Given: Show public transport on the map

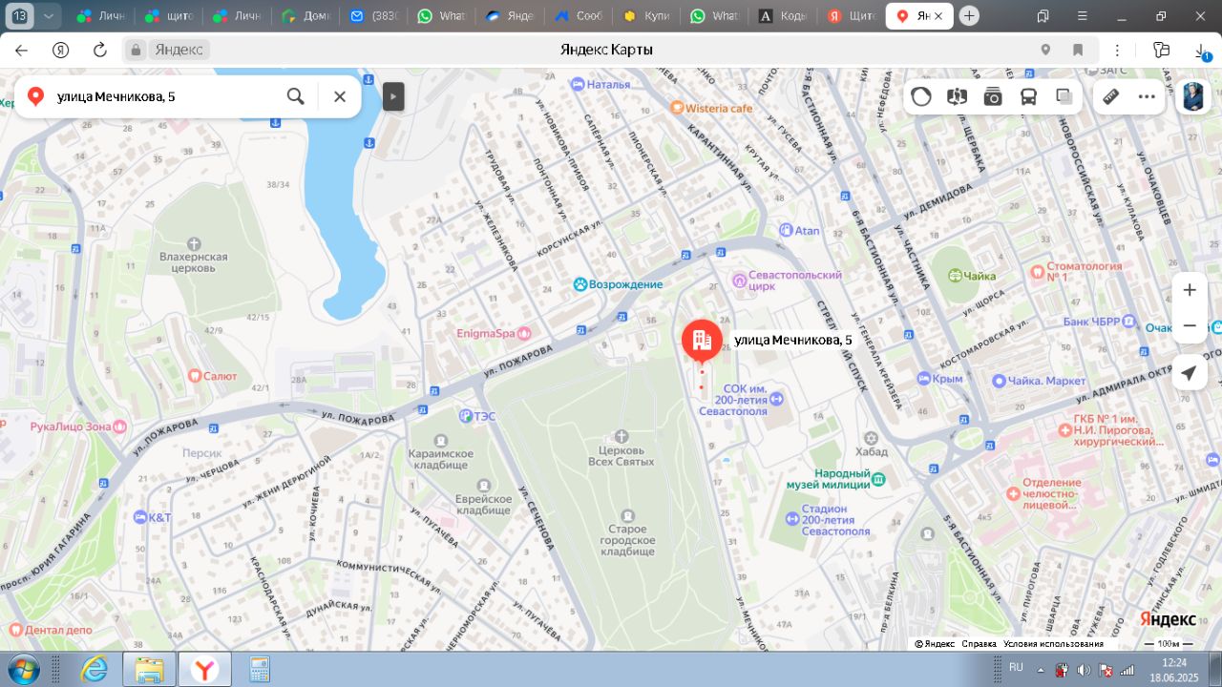Looking at the screenshot, I should [x=1029, y=96].
